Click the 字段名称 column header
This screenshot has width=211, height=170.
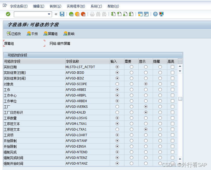click(88, 61)
